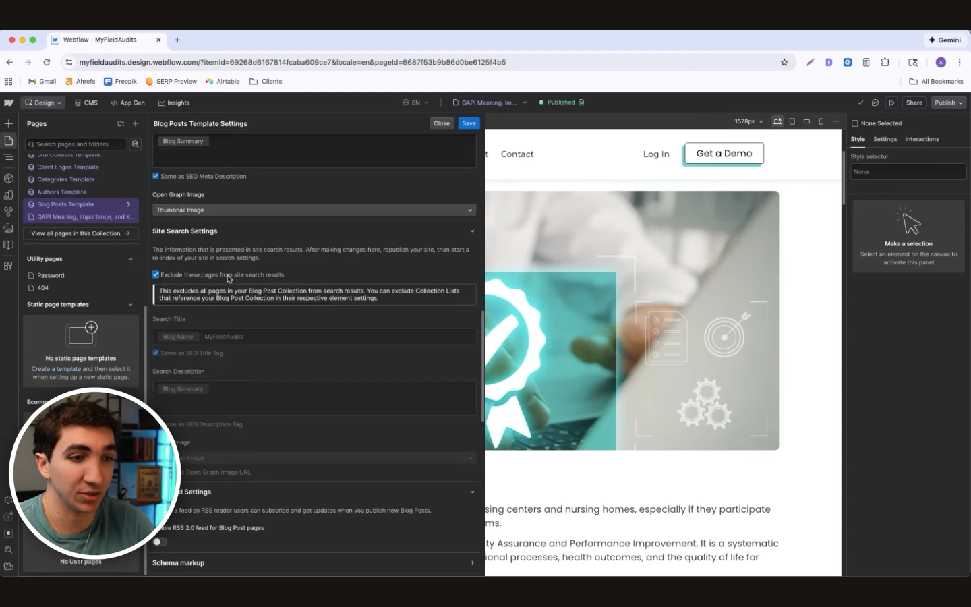This screenshot has height=607, width=971.
Task: Click the Share button
Action: click(x=914, y=103)
